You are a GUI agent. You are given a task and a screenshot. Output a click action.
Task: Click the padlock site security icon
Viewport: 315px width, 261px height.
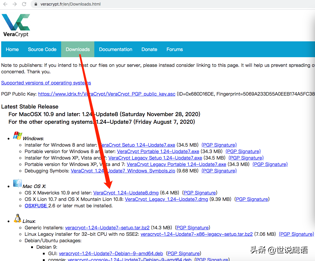[35, 4]
